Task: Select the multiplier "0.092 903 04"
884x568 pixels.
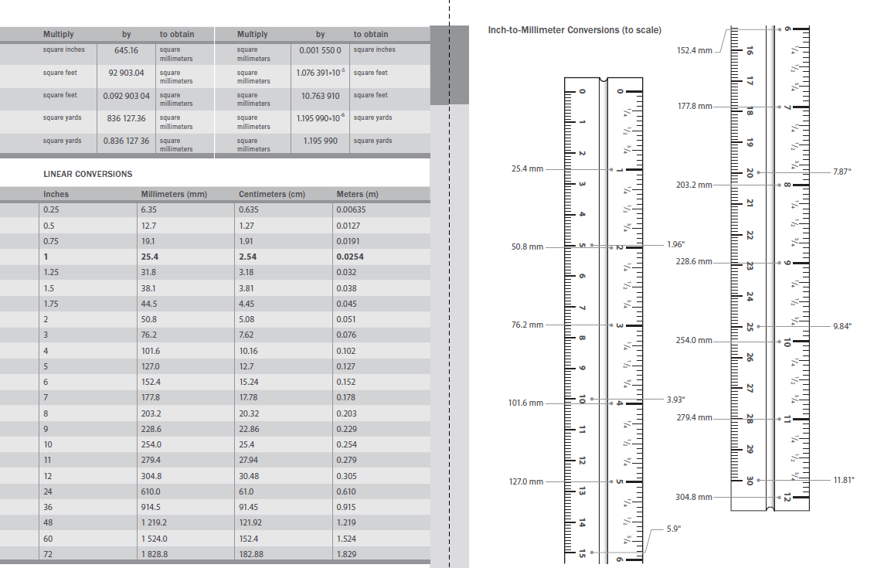Action: 126,96
